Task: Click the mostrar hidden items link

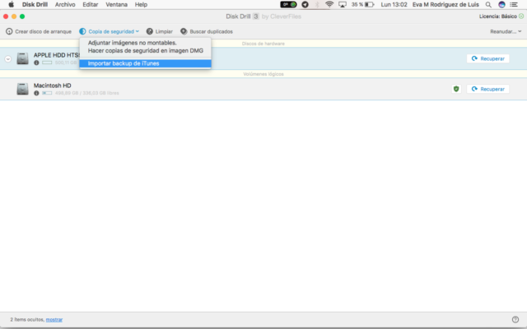Action: [54, 320]
